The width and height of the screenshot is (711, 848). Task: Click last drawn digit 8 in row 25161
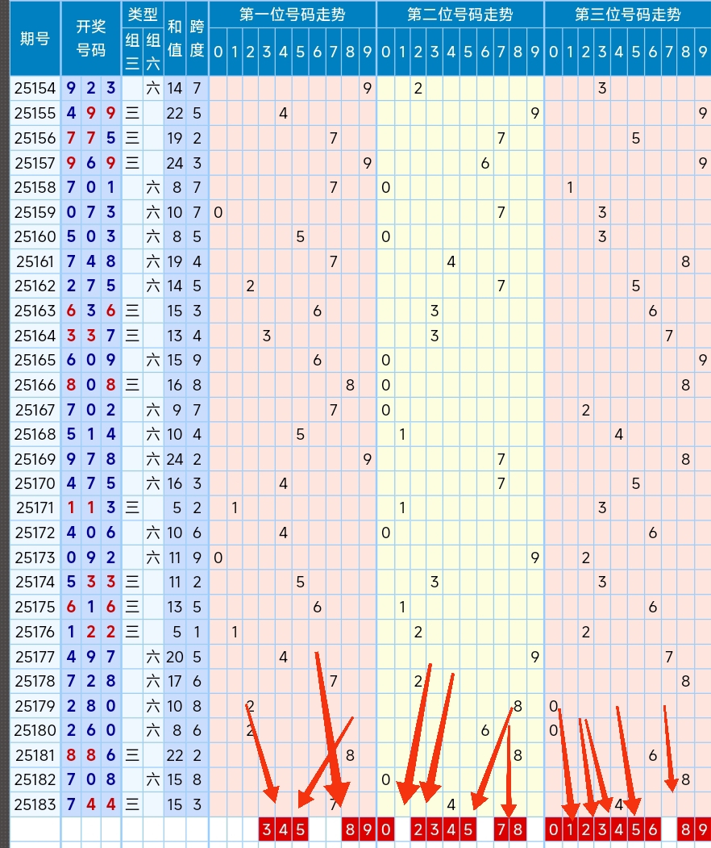coord(110,261)
